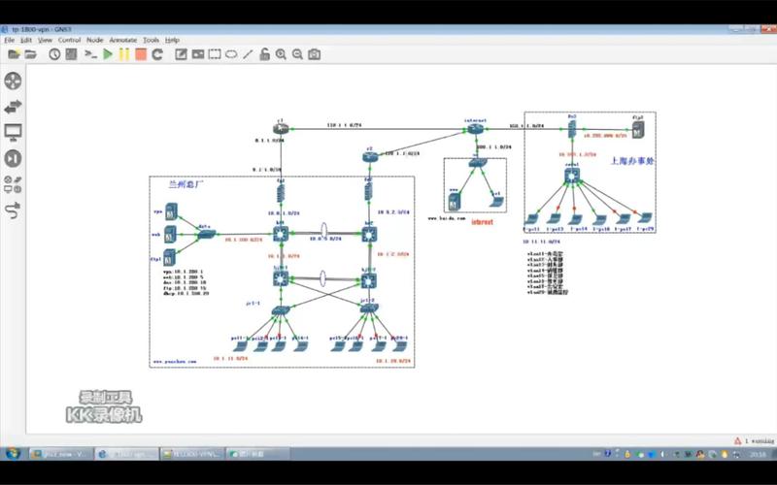777x485 pixels.
Task: Select the draw ellipse tool
Action: [x=231, y=54]
